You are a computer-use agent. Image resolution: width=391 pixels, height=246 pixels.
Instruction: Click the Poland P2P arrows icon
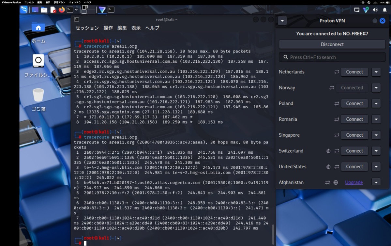(x=337, y=103)
